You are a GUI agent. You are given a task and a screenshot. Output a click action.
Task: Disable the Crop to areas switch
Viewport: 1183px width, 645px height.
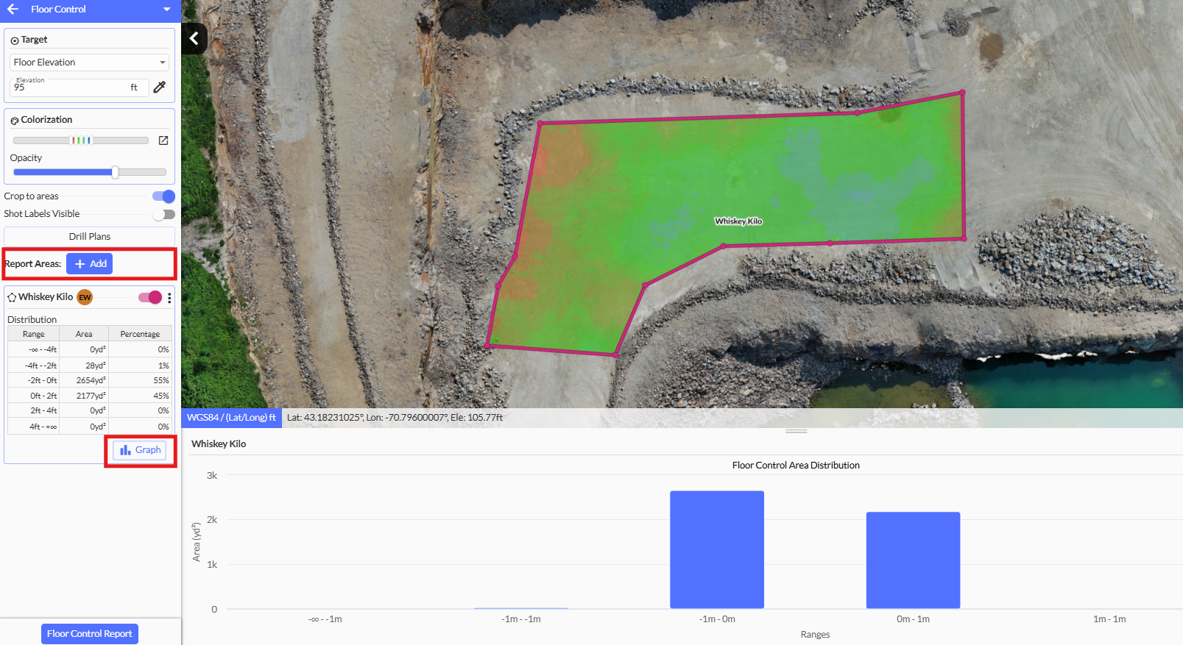pyautogui.click(x=163, y=196)
